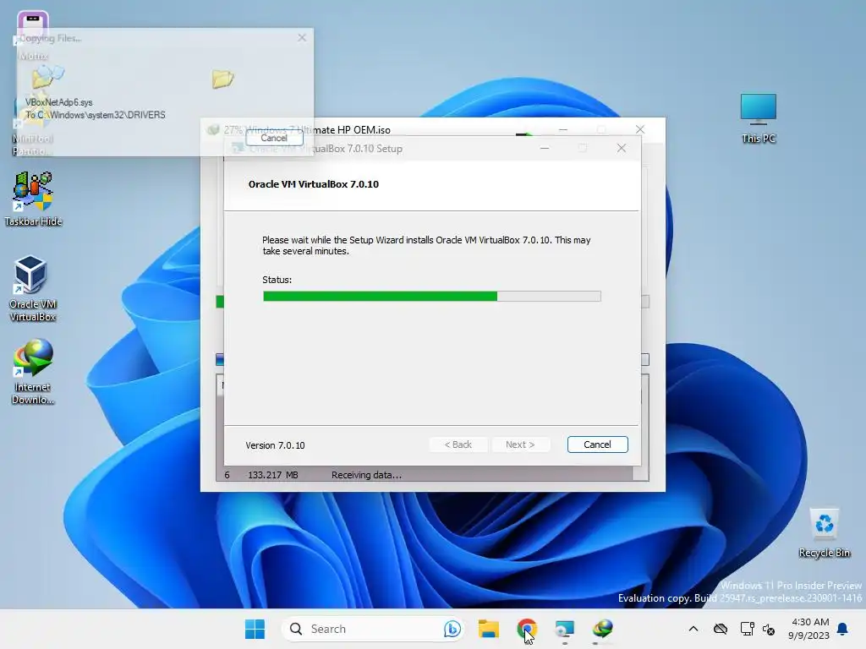This screenshot has width=866, height=649.
Task: Click the Version 7.0.10 label
Action: coord(275,445)
